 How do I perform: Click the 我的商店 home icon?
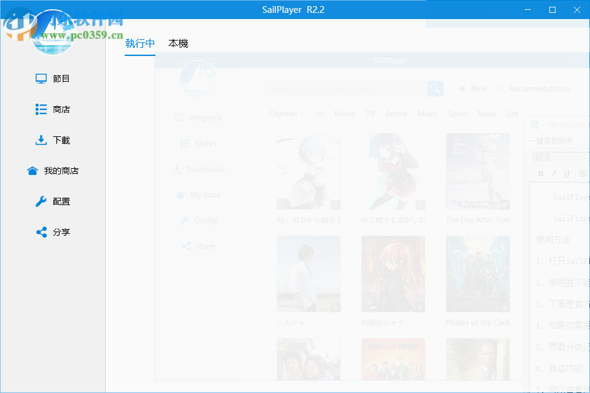coord(33,171)
